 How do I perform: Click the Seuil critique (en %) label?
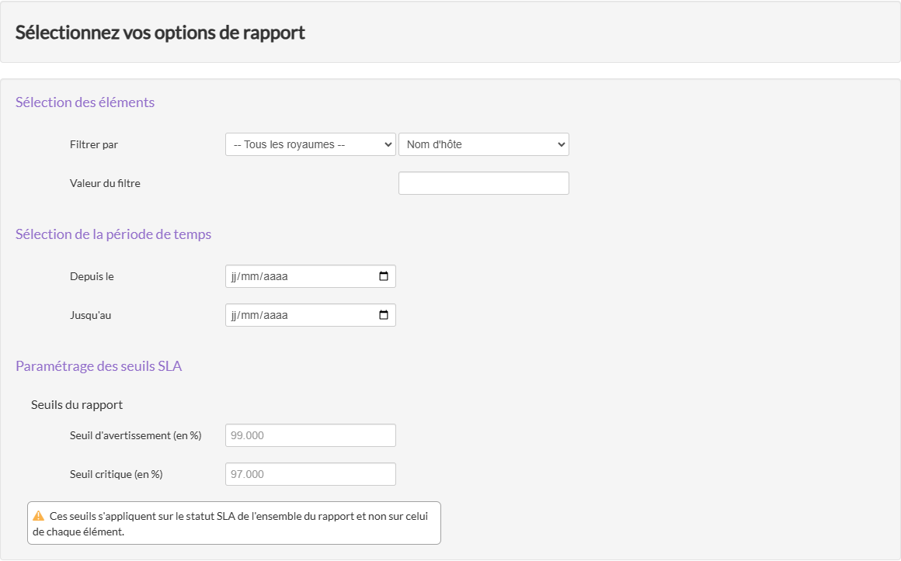[116, 474]
